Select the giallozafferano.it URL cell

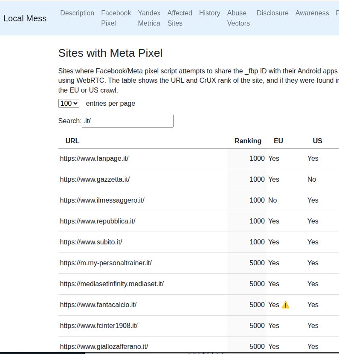(104, 346)
